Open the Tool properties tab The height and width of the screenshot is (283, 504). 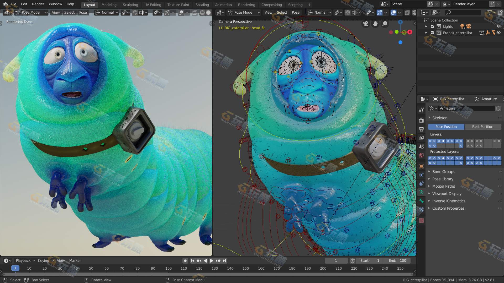(421, 110)
